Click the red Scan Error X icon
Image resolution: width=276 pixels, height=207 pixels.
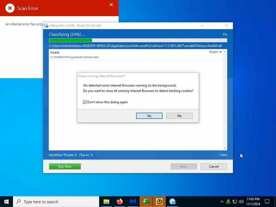click(10, 8)
